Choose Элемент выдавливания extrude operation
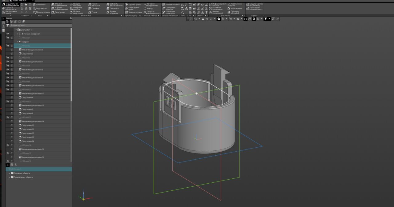The width and height of the screenshot is (394, 207). coord(59,5)
